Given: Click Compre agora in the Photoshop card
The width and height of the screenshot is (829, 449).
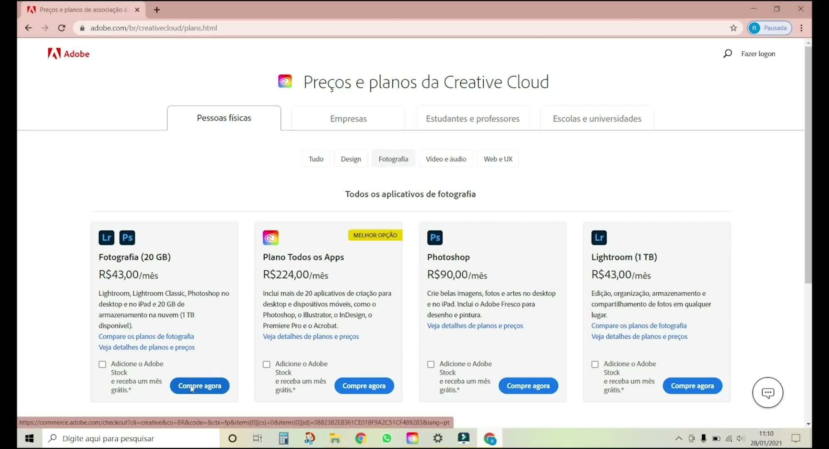Looking at the screenshot, I should tap(528, 386).
